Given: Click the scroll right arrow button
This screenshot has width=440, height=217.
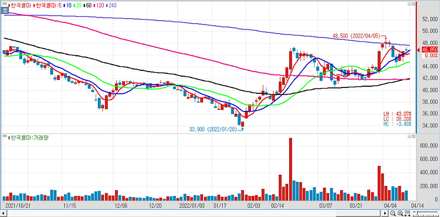Looking at the screenshot, I should 385,213.
